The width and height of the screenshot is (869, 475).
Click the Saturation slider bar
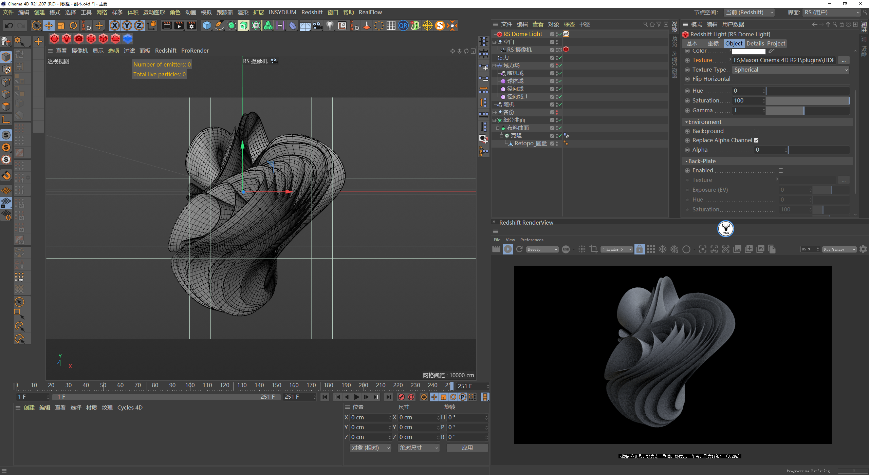click(x=807, y=101)
